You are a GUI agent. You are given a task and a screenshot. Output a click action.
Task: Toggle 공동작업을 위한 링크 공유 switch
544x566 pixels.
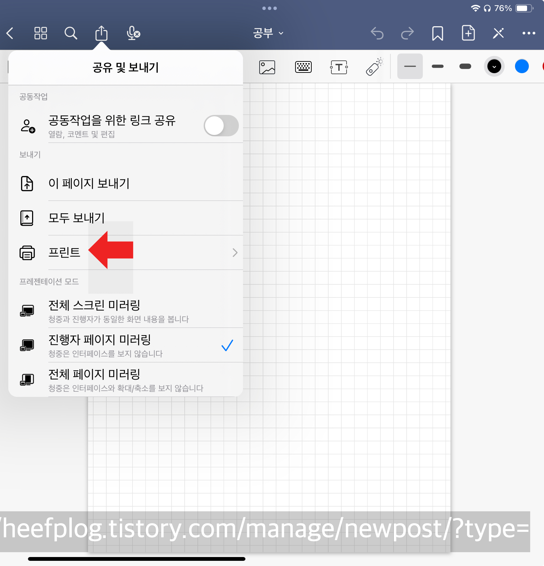[x=221, y=126]
